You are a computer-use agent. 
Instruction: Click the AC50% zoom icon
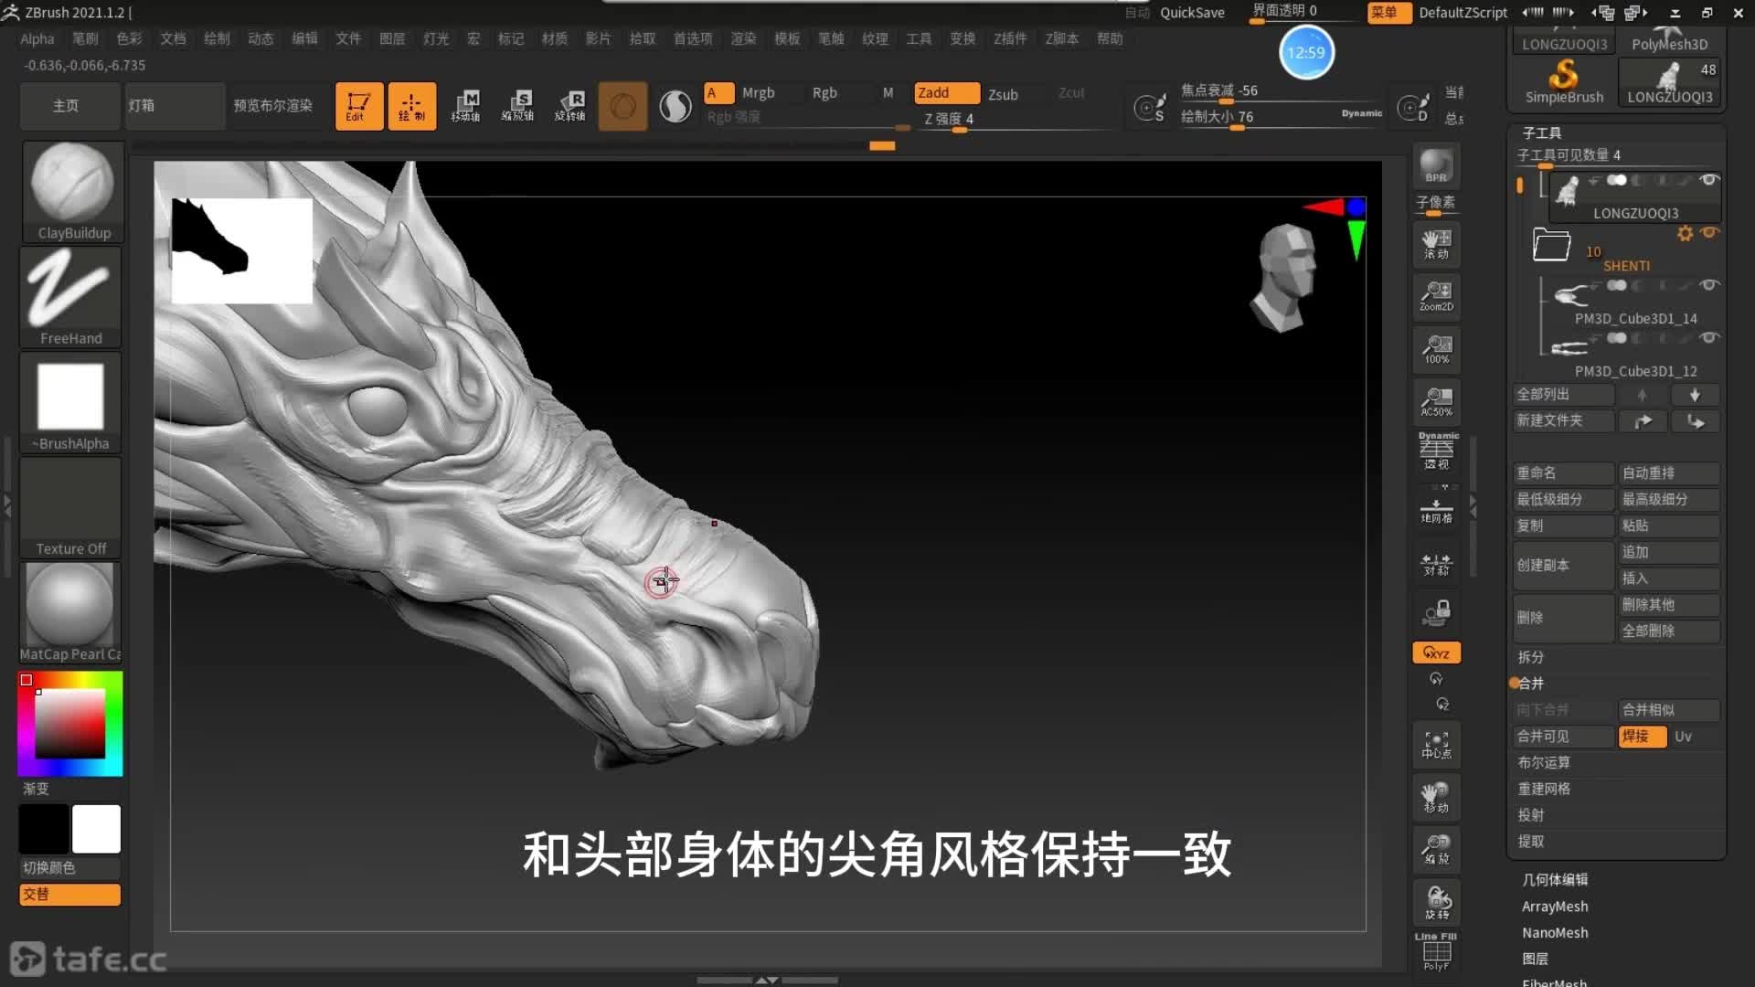pos(1436,401)
